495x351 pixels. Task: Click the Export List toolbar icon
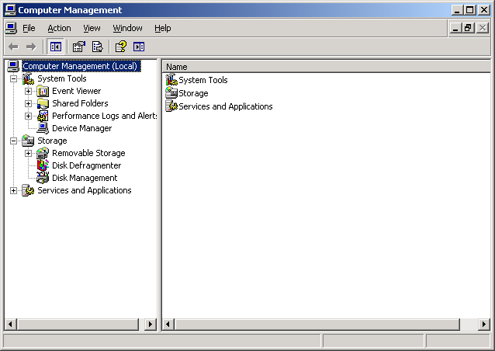pyautogui.click(x=98, y=47)
